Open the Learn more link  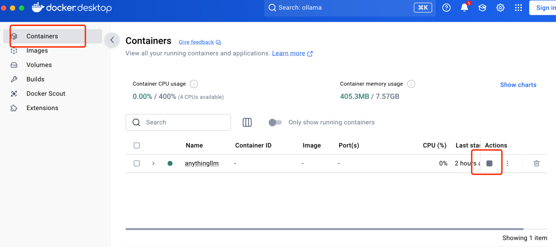[288, 53]
